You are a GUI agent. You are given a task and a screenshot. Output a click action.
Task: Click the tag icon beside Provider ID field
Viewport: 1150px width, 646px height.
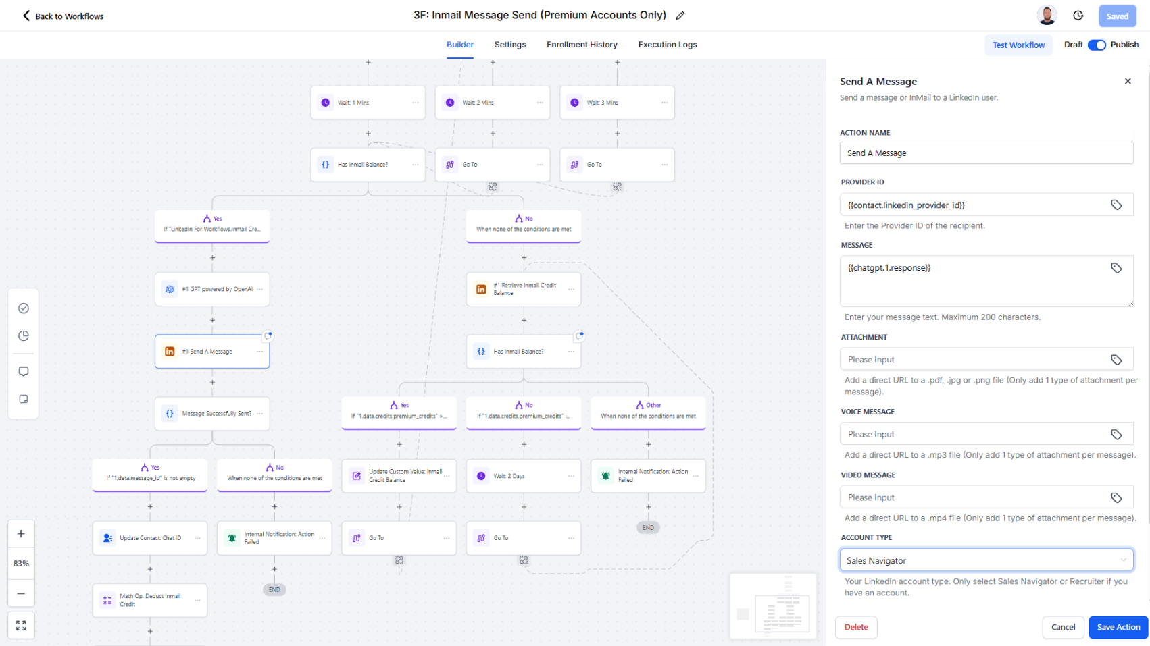click(1116, 205)
